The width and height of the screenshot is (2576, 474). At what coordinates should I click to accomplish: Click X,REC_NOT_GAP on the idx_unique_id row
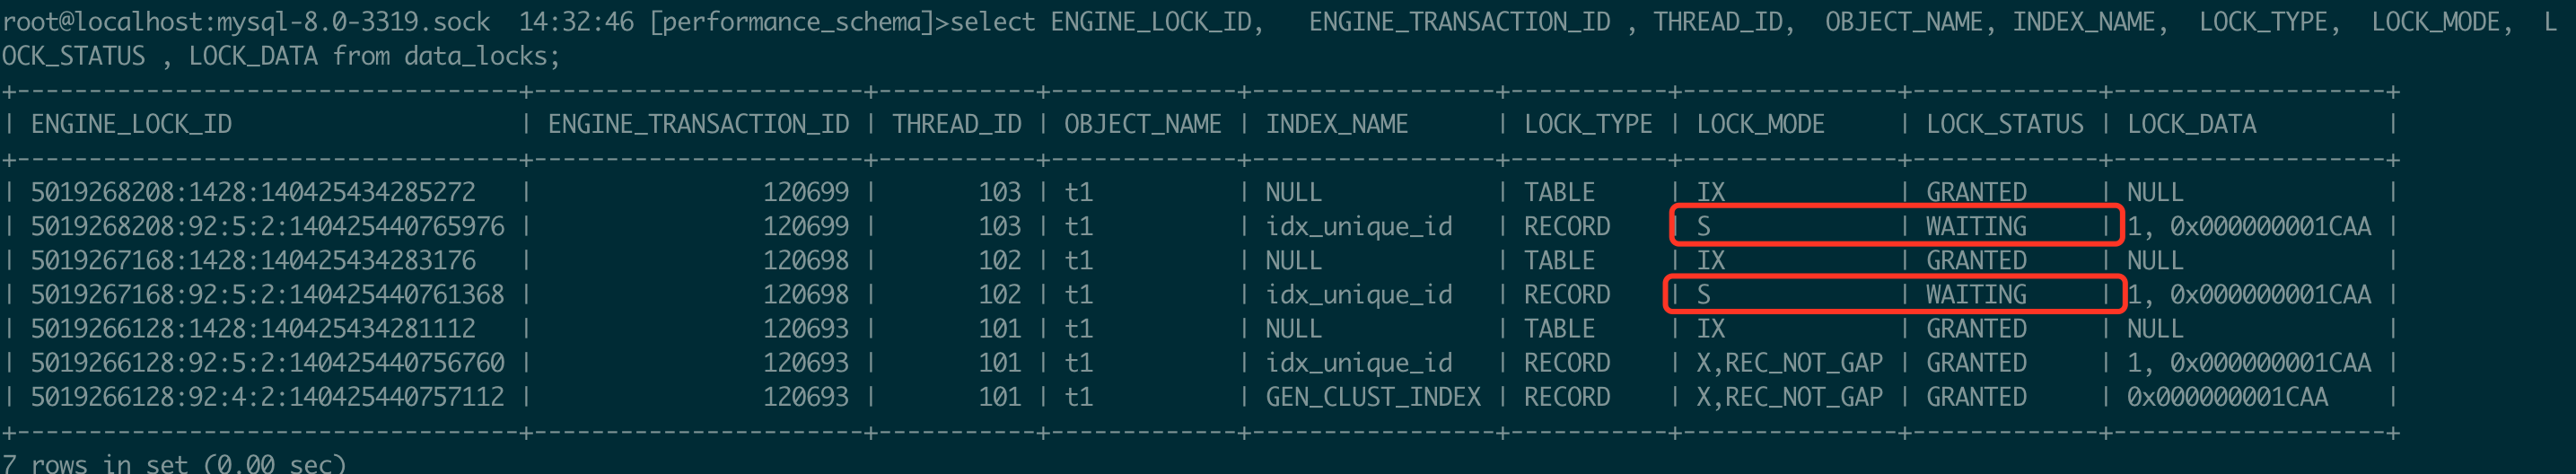[1789, 363]
